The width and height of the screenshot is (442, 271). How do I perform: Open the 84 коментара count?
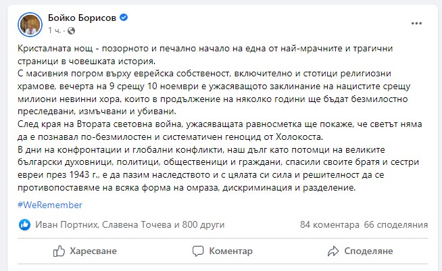328,224
